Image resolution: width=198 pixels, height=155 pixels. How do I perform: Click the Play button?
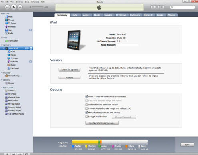pyautogui.click(x=14, y=7)
